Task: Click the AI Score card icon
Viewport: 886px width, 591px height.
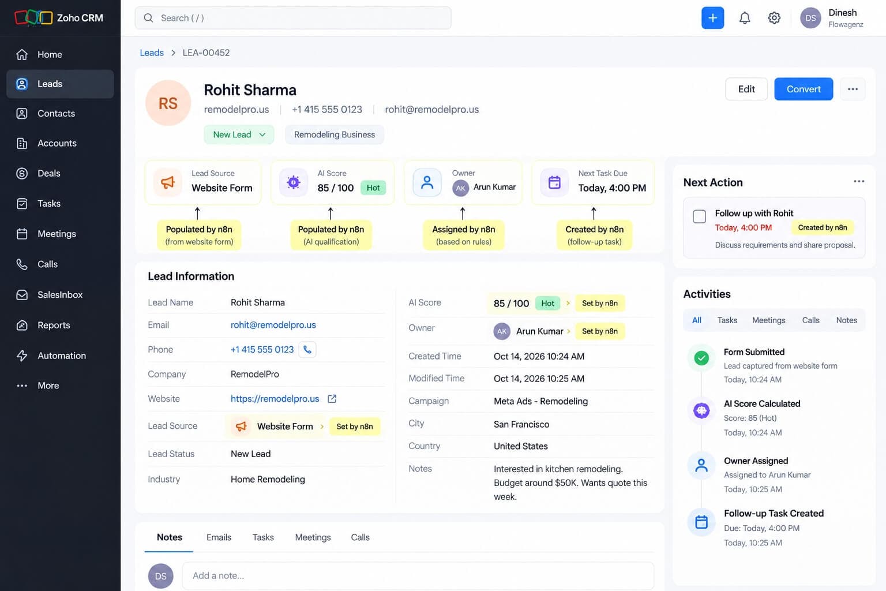Action: [294, 182]
